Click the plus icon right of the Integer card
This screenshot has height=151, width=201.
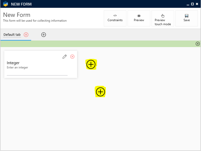click(91, 65)
